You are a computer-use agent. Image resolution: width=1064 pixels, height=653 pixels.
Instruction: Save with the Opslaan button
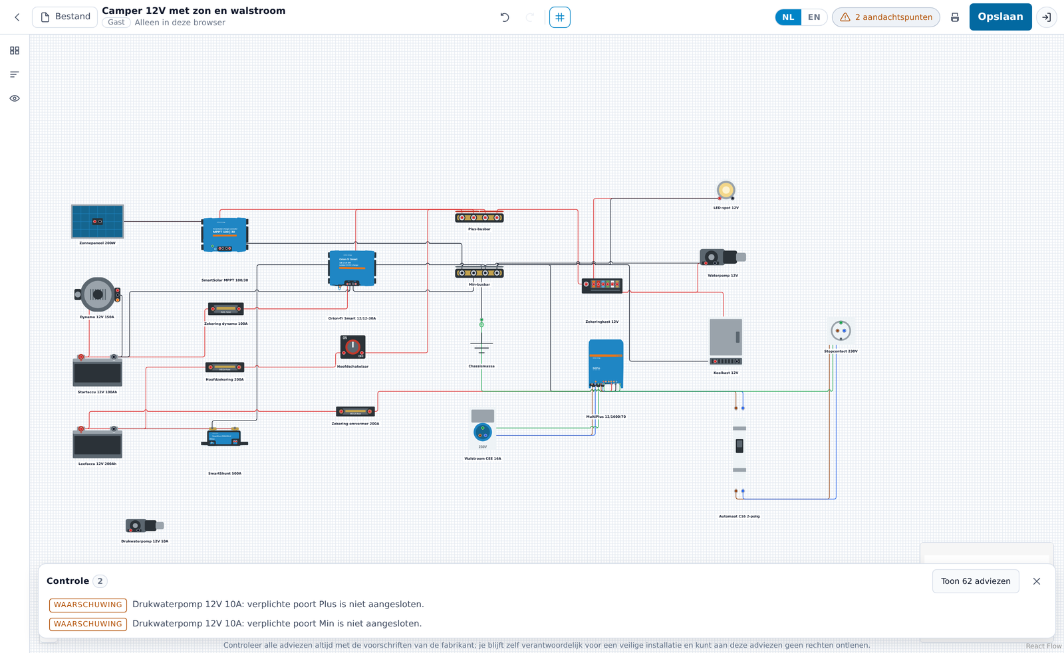coord(1000,17)
